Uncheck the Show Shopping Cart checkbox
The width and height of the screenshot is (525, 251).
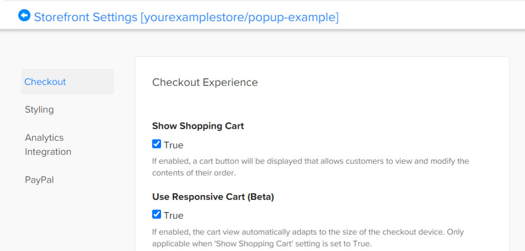(156, 144)
